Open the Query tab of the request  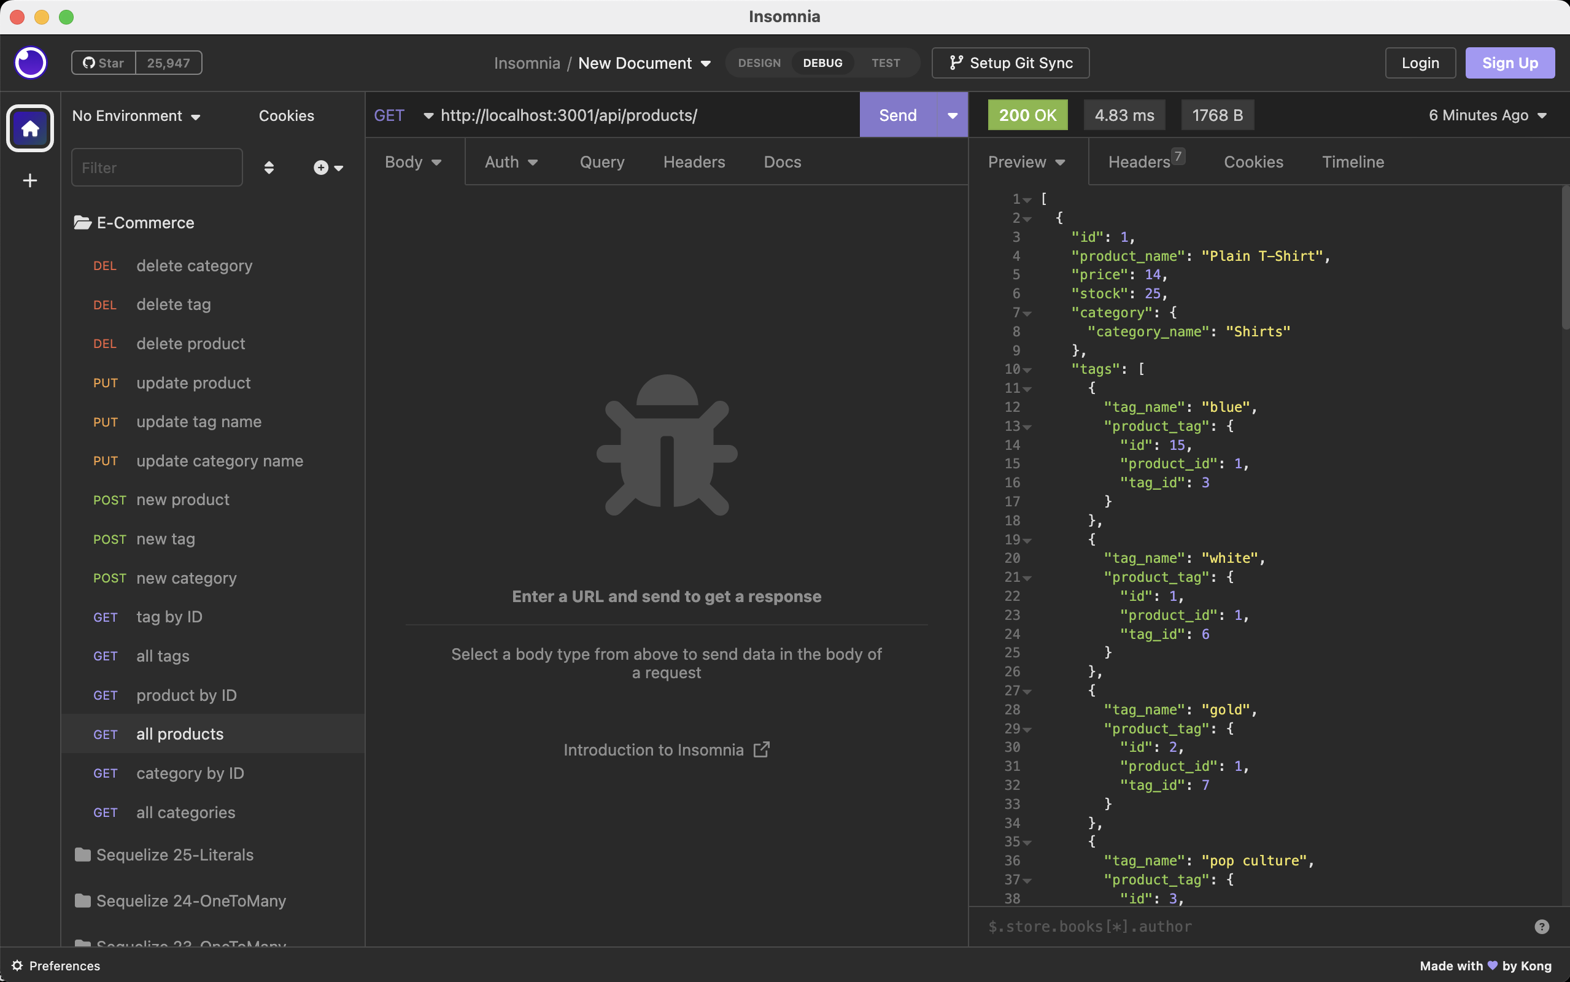tap(601, 161)
